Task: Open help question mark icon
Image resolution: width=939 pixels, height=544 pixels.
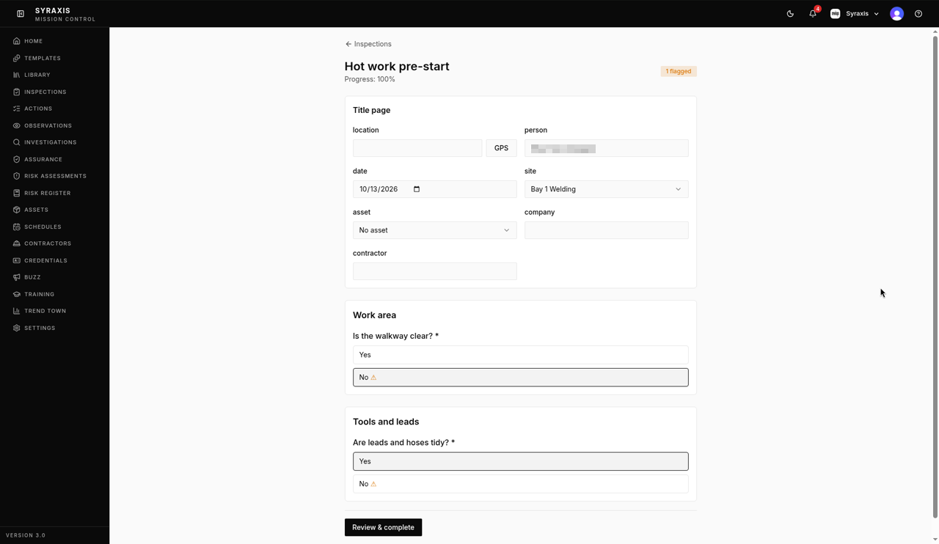Action: (918, 14)
